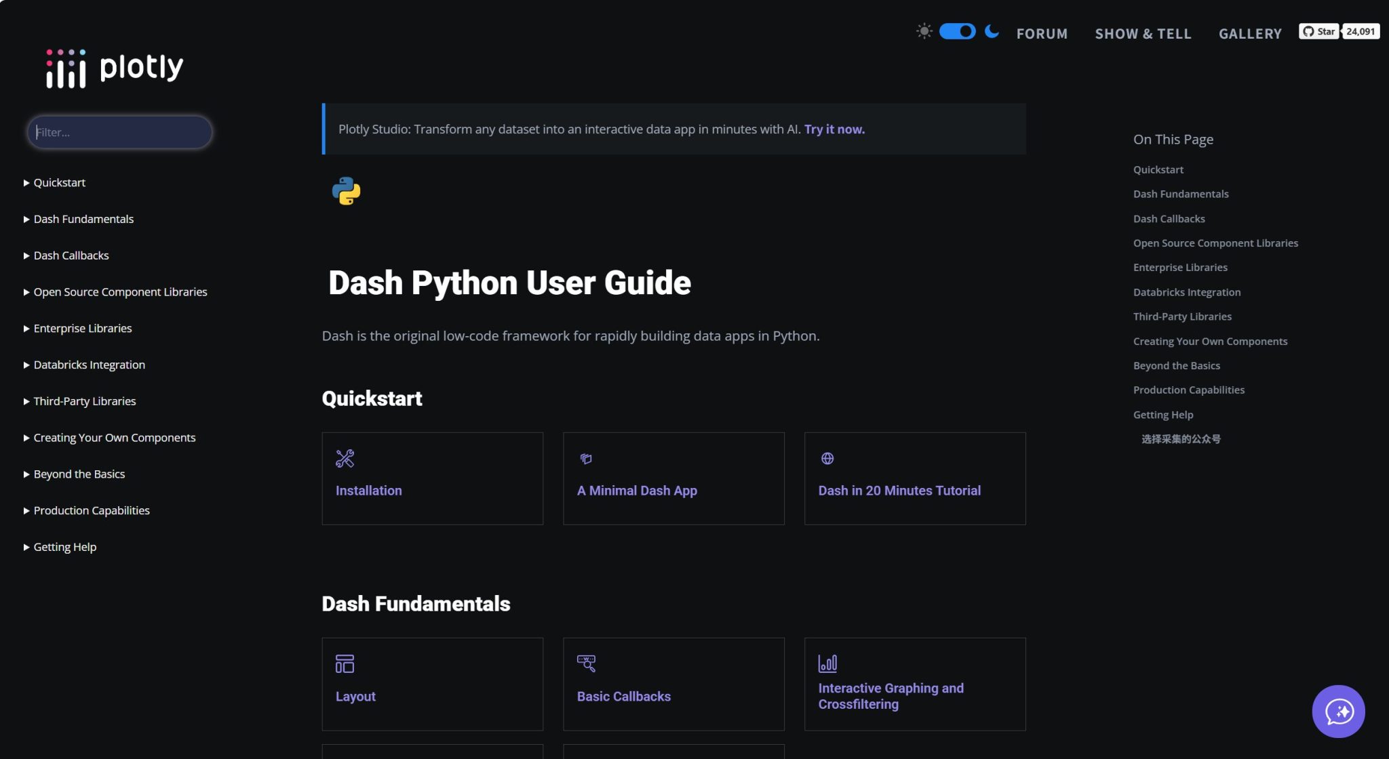
Task: Click the Basic Callbacks card icon
Action: coord(586,663)
